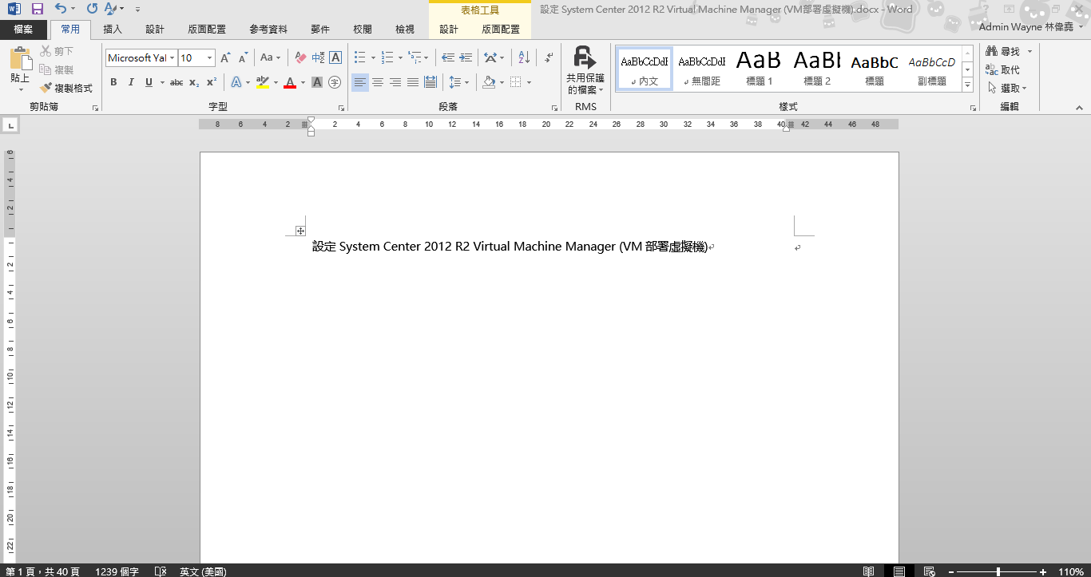Increase paragraph indent
This screenshot has width=1091, height=577.
click(466, 57)
